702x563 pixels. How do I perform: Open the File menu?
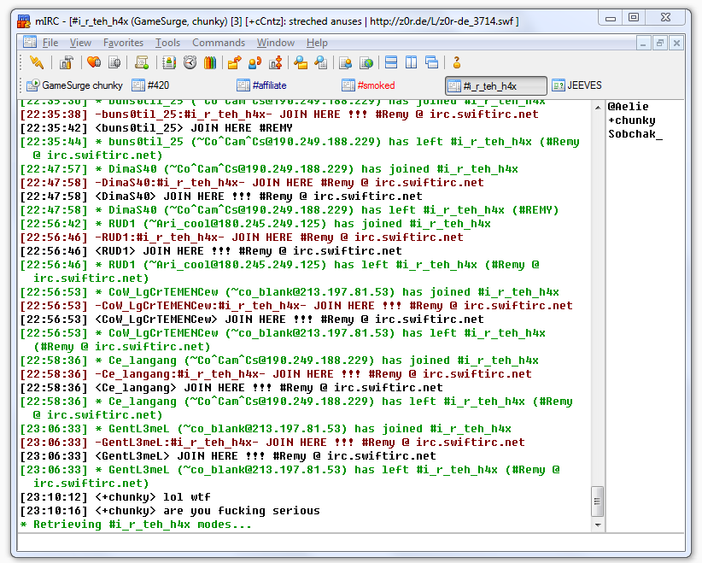[50, 43]
